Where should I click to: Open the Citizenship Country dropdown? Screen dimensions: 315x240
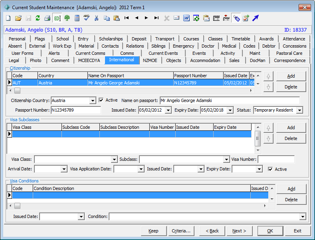93,100
